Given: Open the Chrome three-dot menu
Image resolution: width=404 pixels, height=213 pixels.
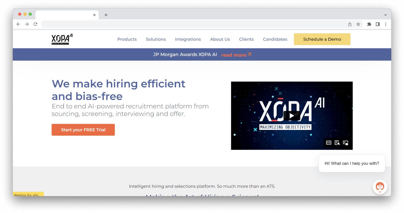Looking at the screenshot, I should tap(386, 24).
